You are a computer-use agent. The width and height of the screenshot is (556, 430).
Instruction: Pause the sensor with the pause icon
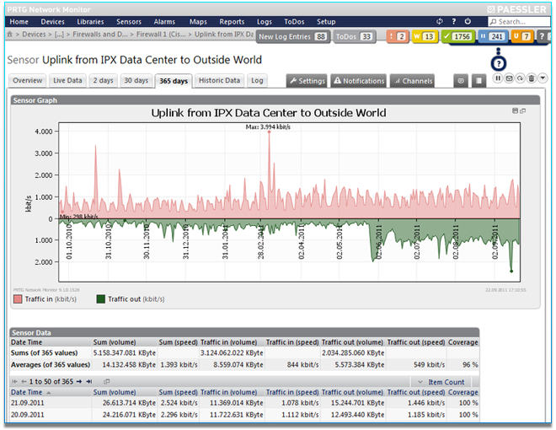tap(498, 78)
